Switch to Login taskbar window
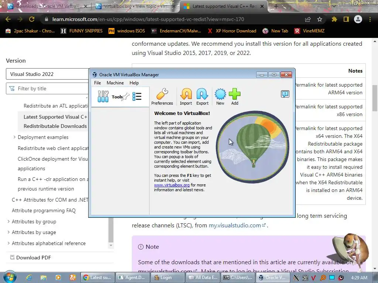 [167, 277]
